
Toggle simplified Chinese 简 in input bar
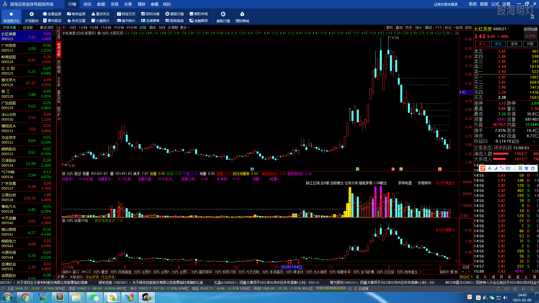pyautogui.click(x=520, y=168)
